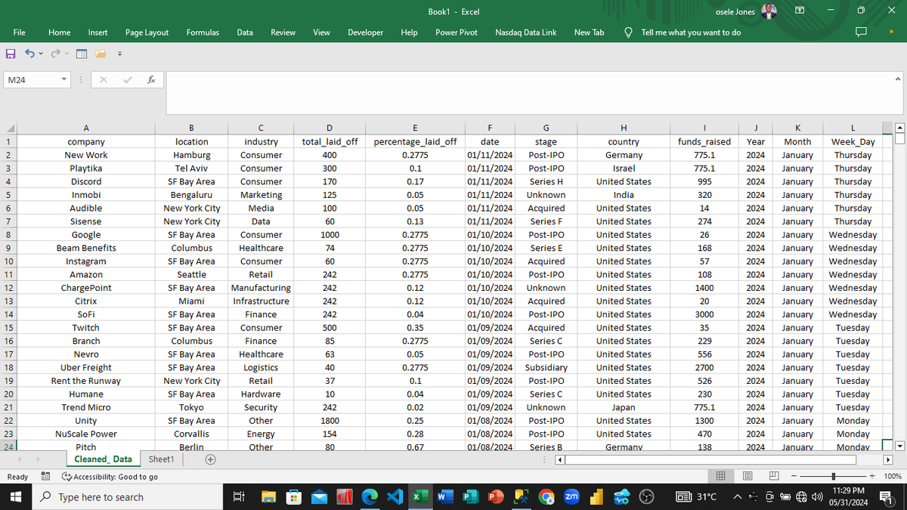
Task: Expand the Name Box dropdown arrow
Action: (x=65, y=80)
